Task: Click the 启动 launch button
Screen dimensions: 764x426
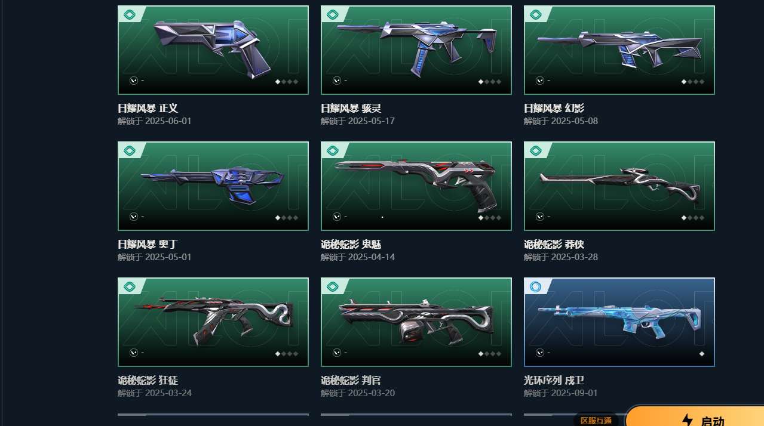Action: (x=696, y=416)
